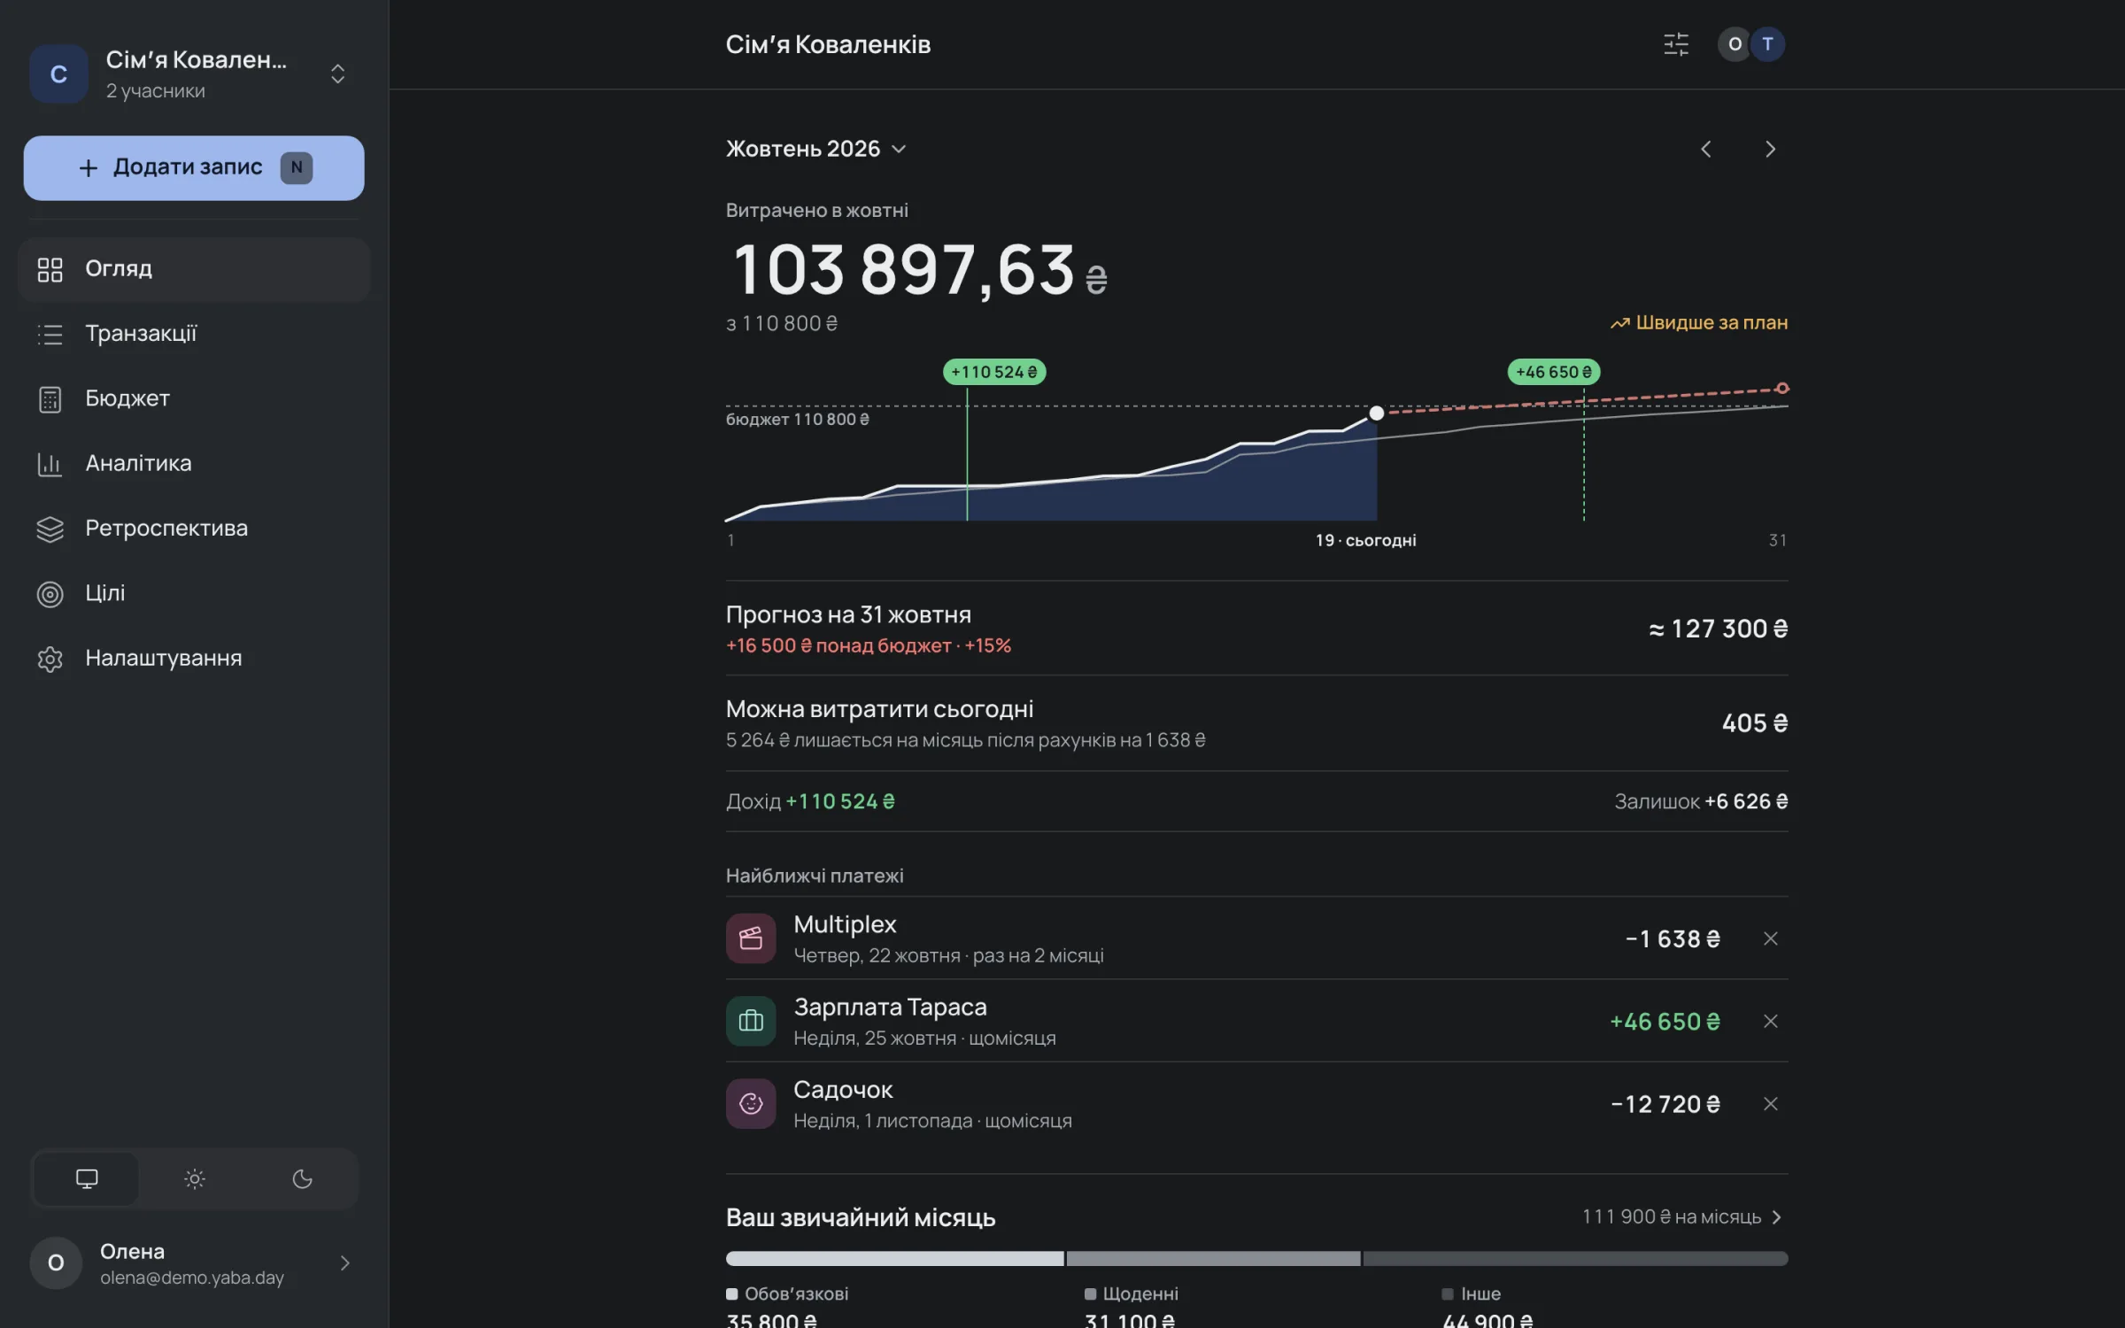
Task: Go to previous month arrow
Action: point(1706,149)
